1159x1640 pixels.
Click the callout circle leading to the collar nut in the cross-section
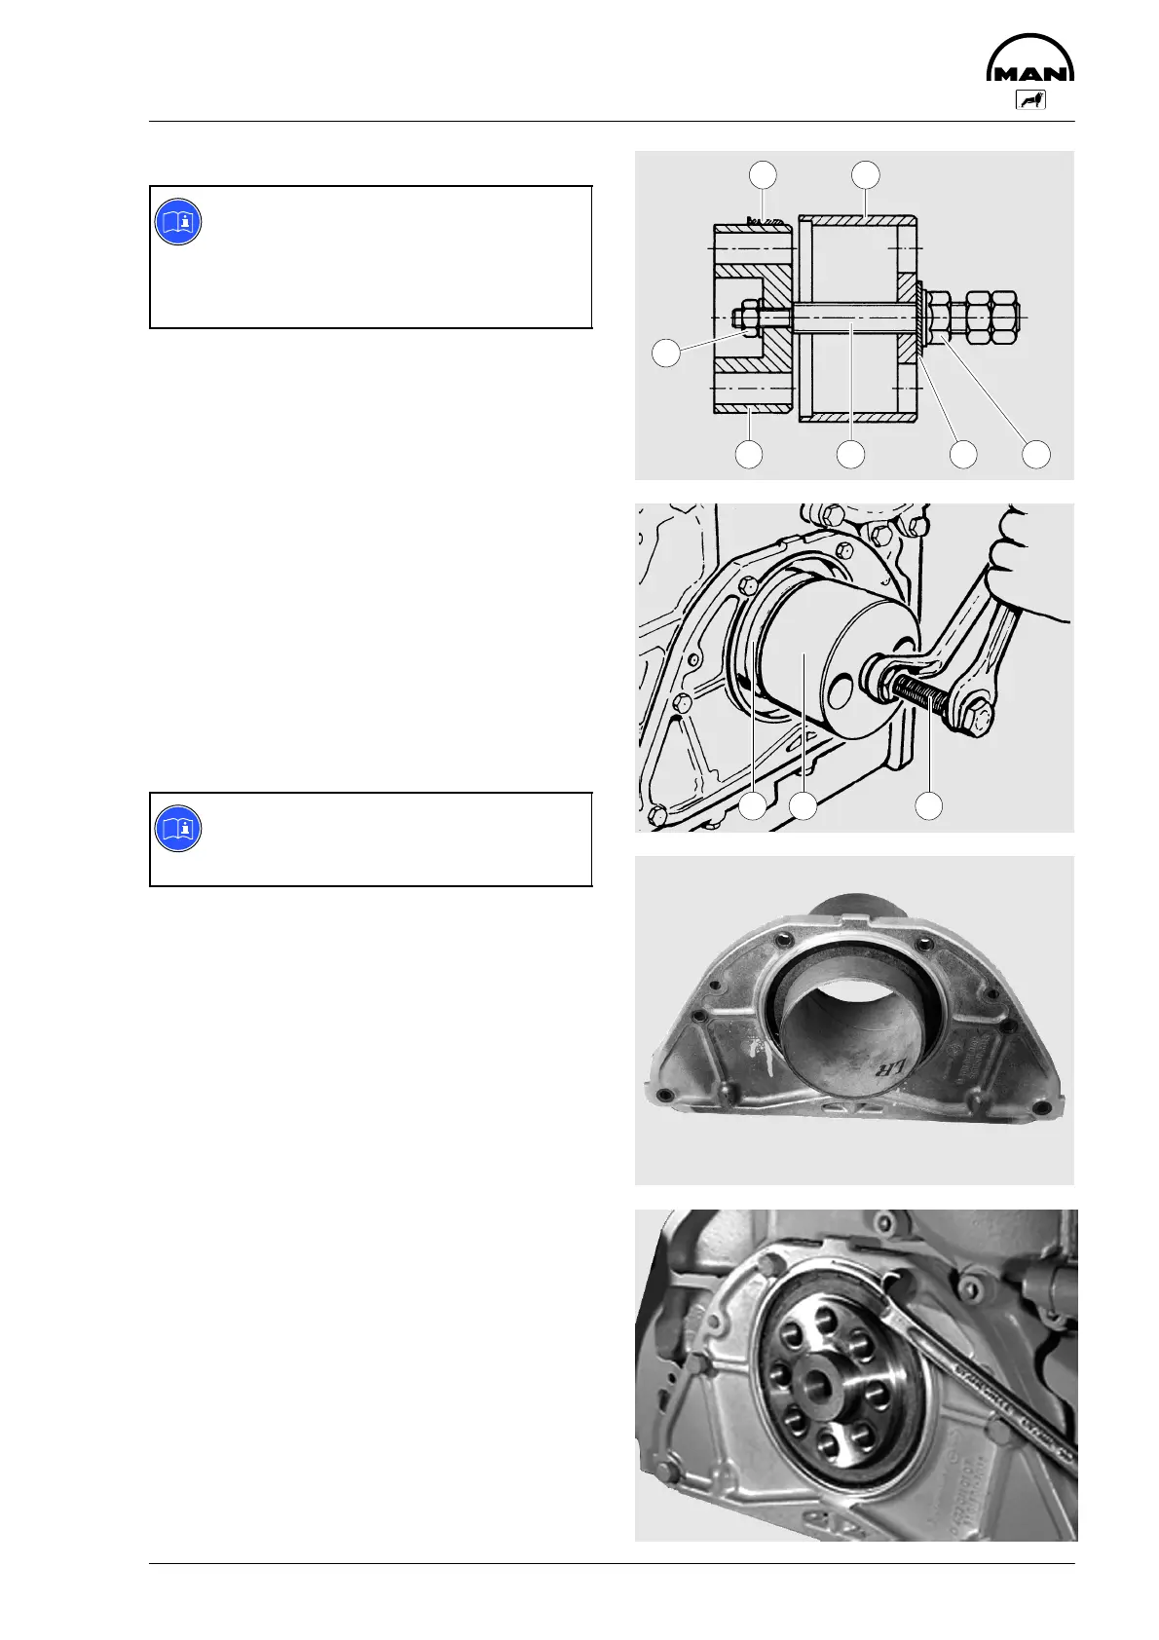click(1036, 454)
